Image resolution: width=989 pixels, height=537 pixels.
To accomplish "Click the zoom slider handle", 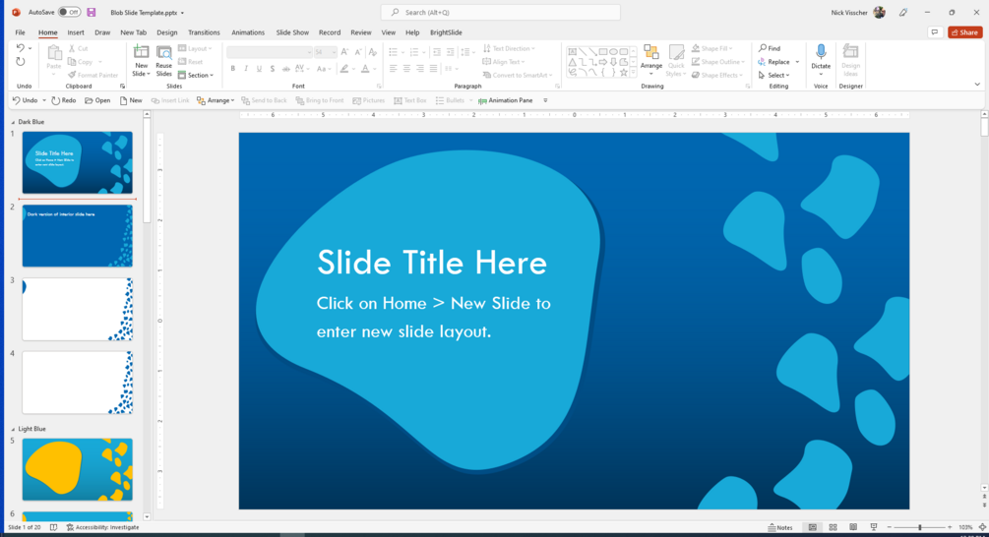I will 919,527.
